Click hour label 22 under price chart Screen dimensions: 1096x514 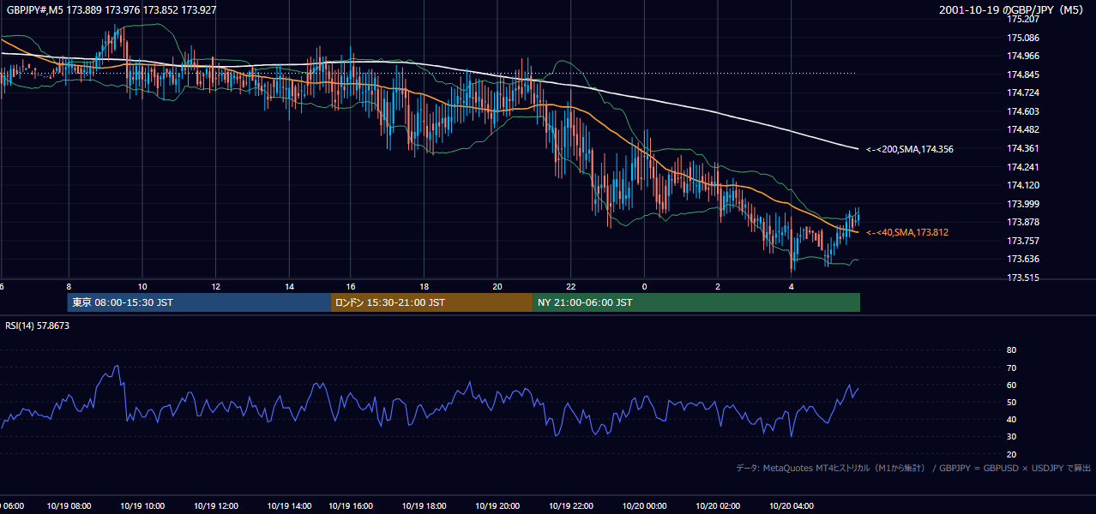(x=570, y=286)
